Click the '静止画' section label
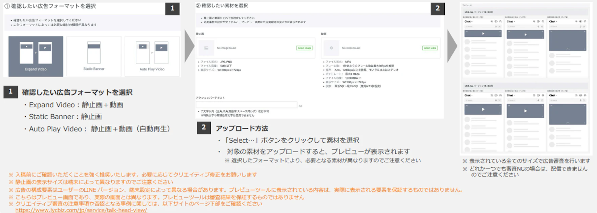 200,34
